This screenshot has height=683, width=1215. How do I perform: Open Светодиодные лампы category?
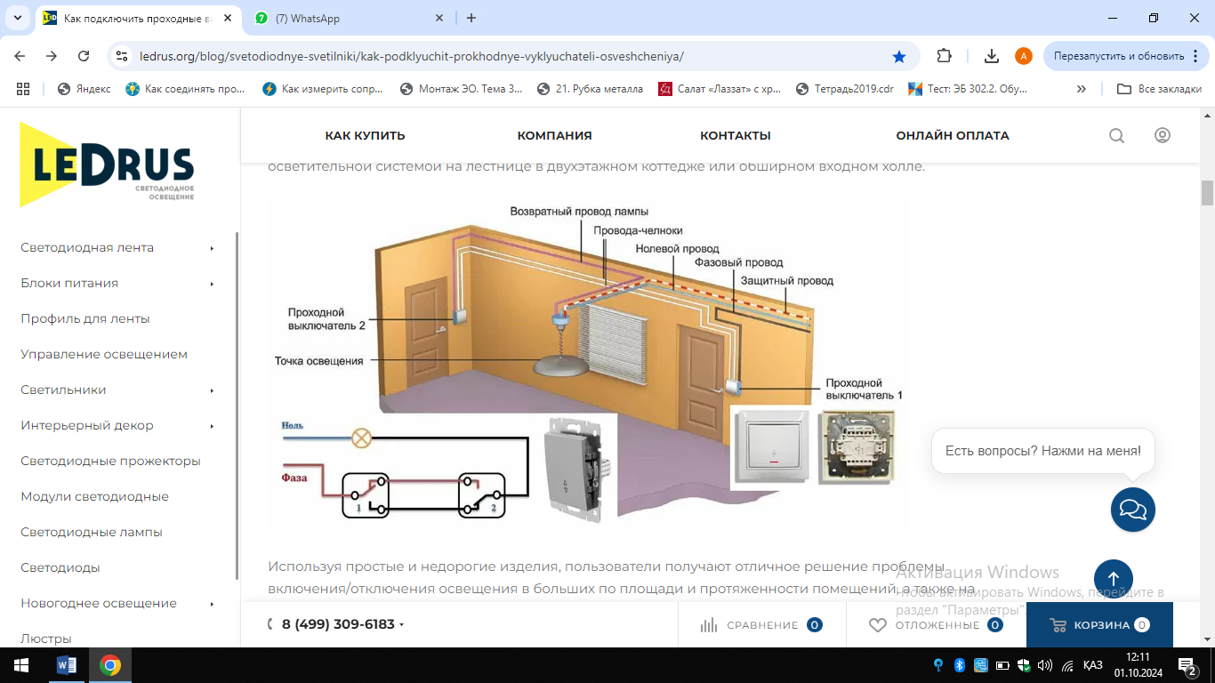pos(92,532)
